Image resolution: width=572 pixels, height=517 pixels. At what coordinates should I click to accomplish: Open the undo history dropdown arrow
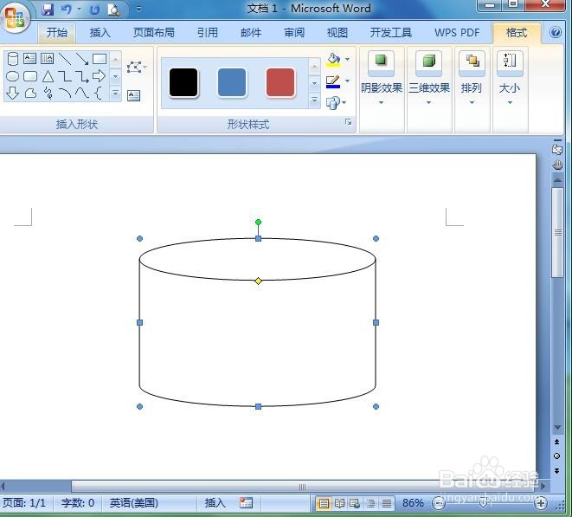(x=79, y=10)
